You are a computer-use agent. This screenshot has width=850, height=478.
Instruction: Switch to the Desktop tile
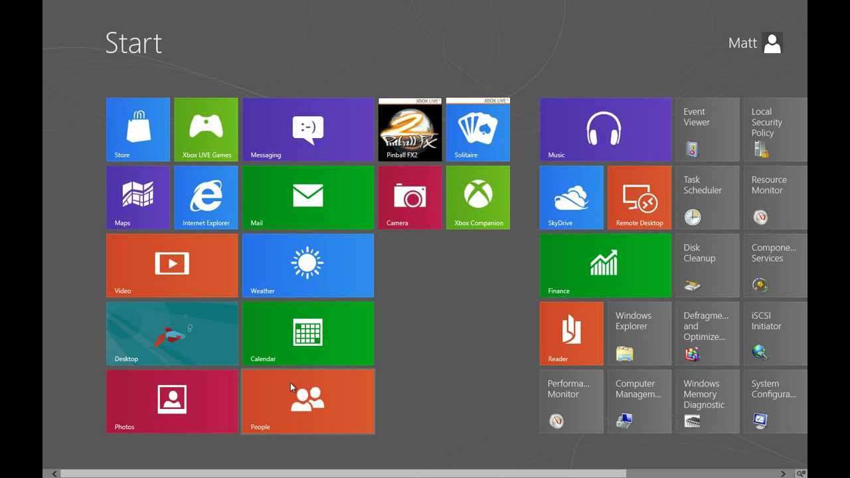[x=172, y=333]
